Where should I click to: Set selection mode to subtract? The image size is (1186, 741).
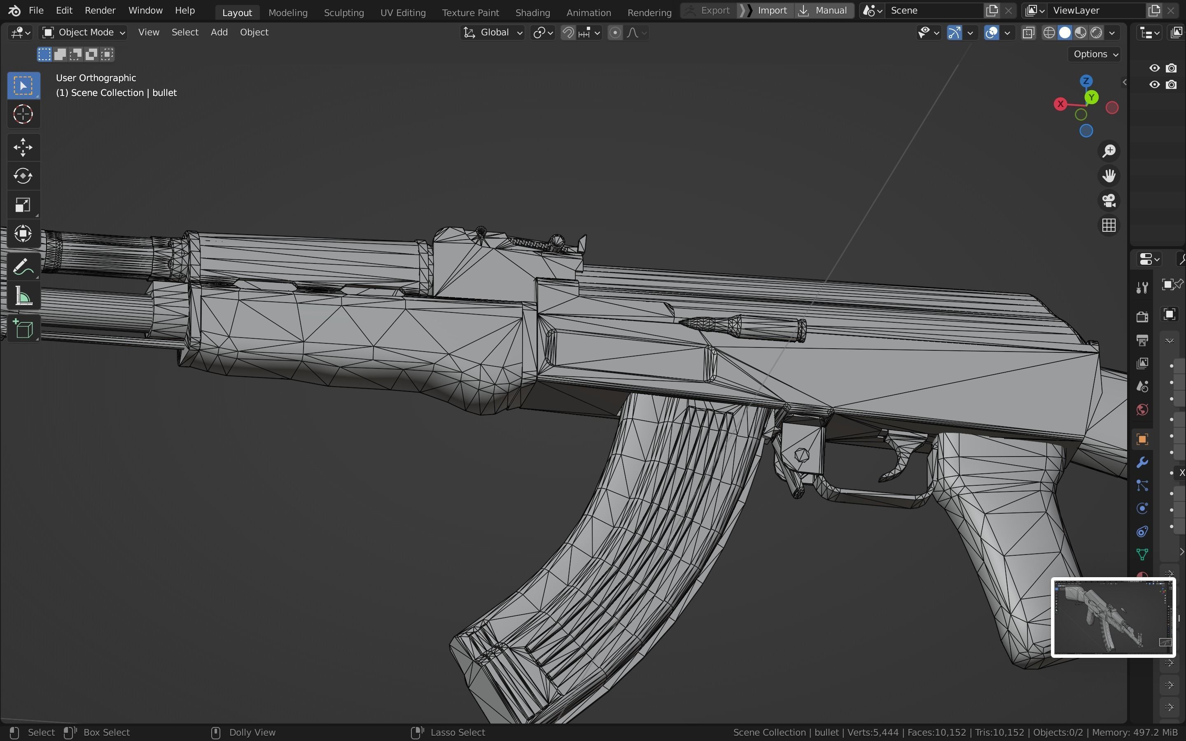click(x=76, y=54)
